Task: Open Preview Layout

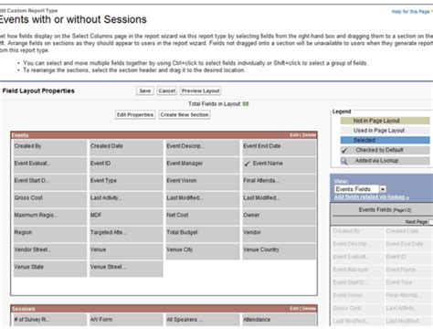Action: coord(201,90)
